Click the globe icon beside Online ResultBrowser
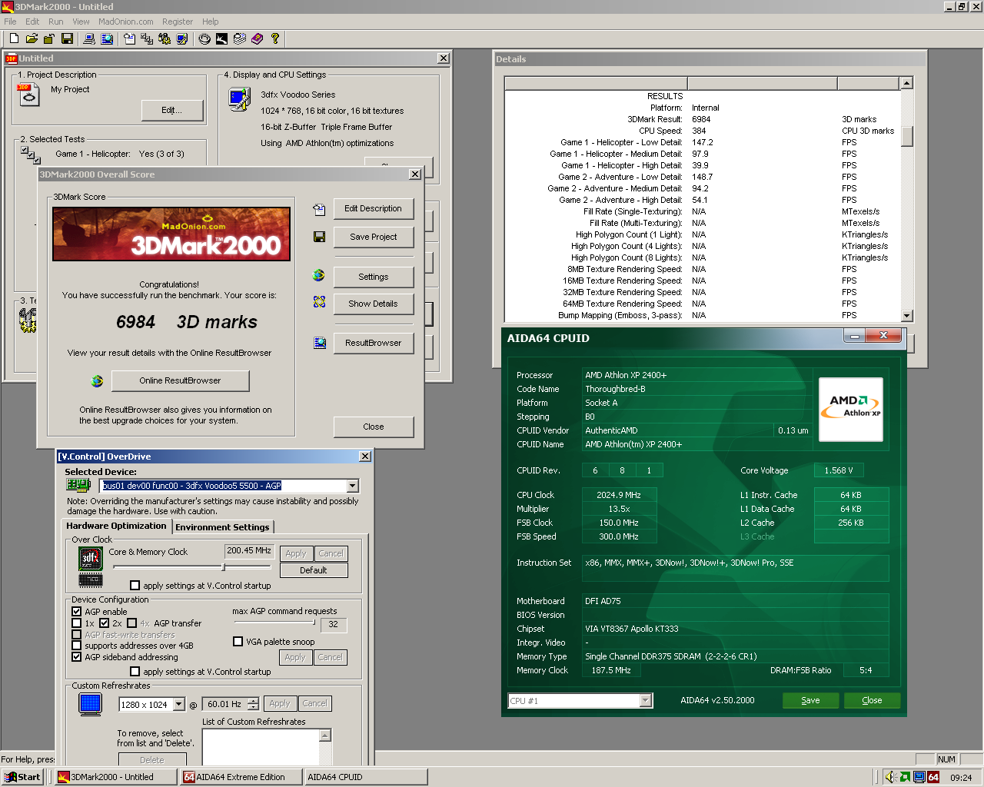 pos(97,380)
